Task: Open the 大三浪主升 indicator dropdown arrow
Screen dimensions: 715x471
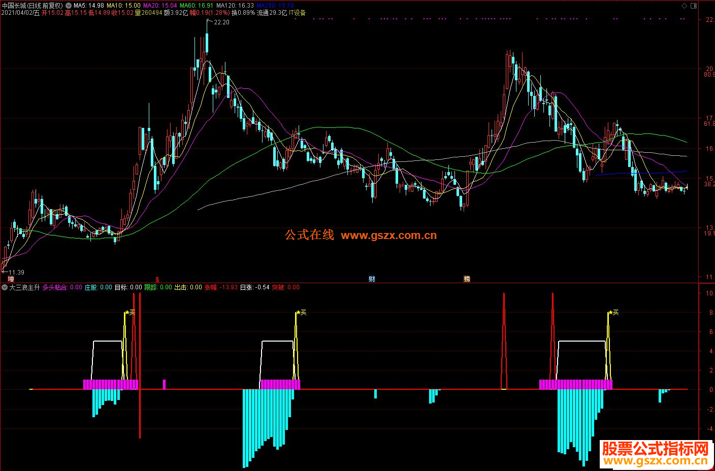Action: [5, 287]
